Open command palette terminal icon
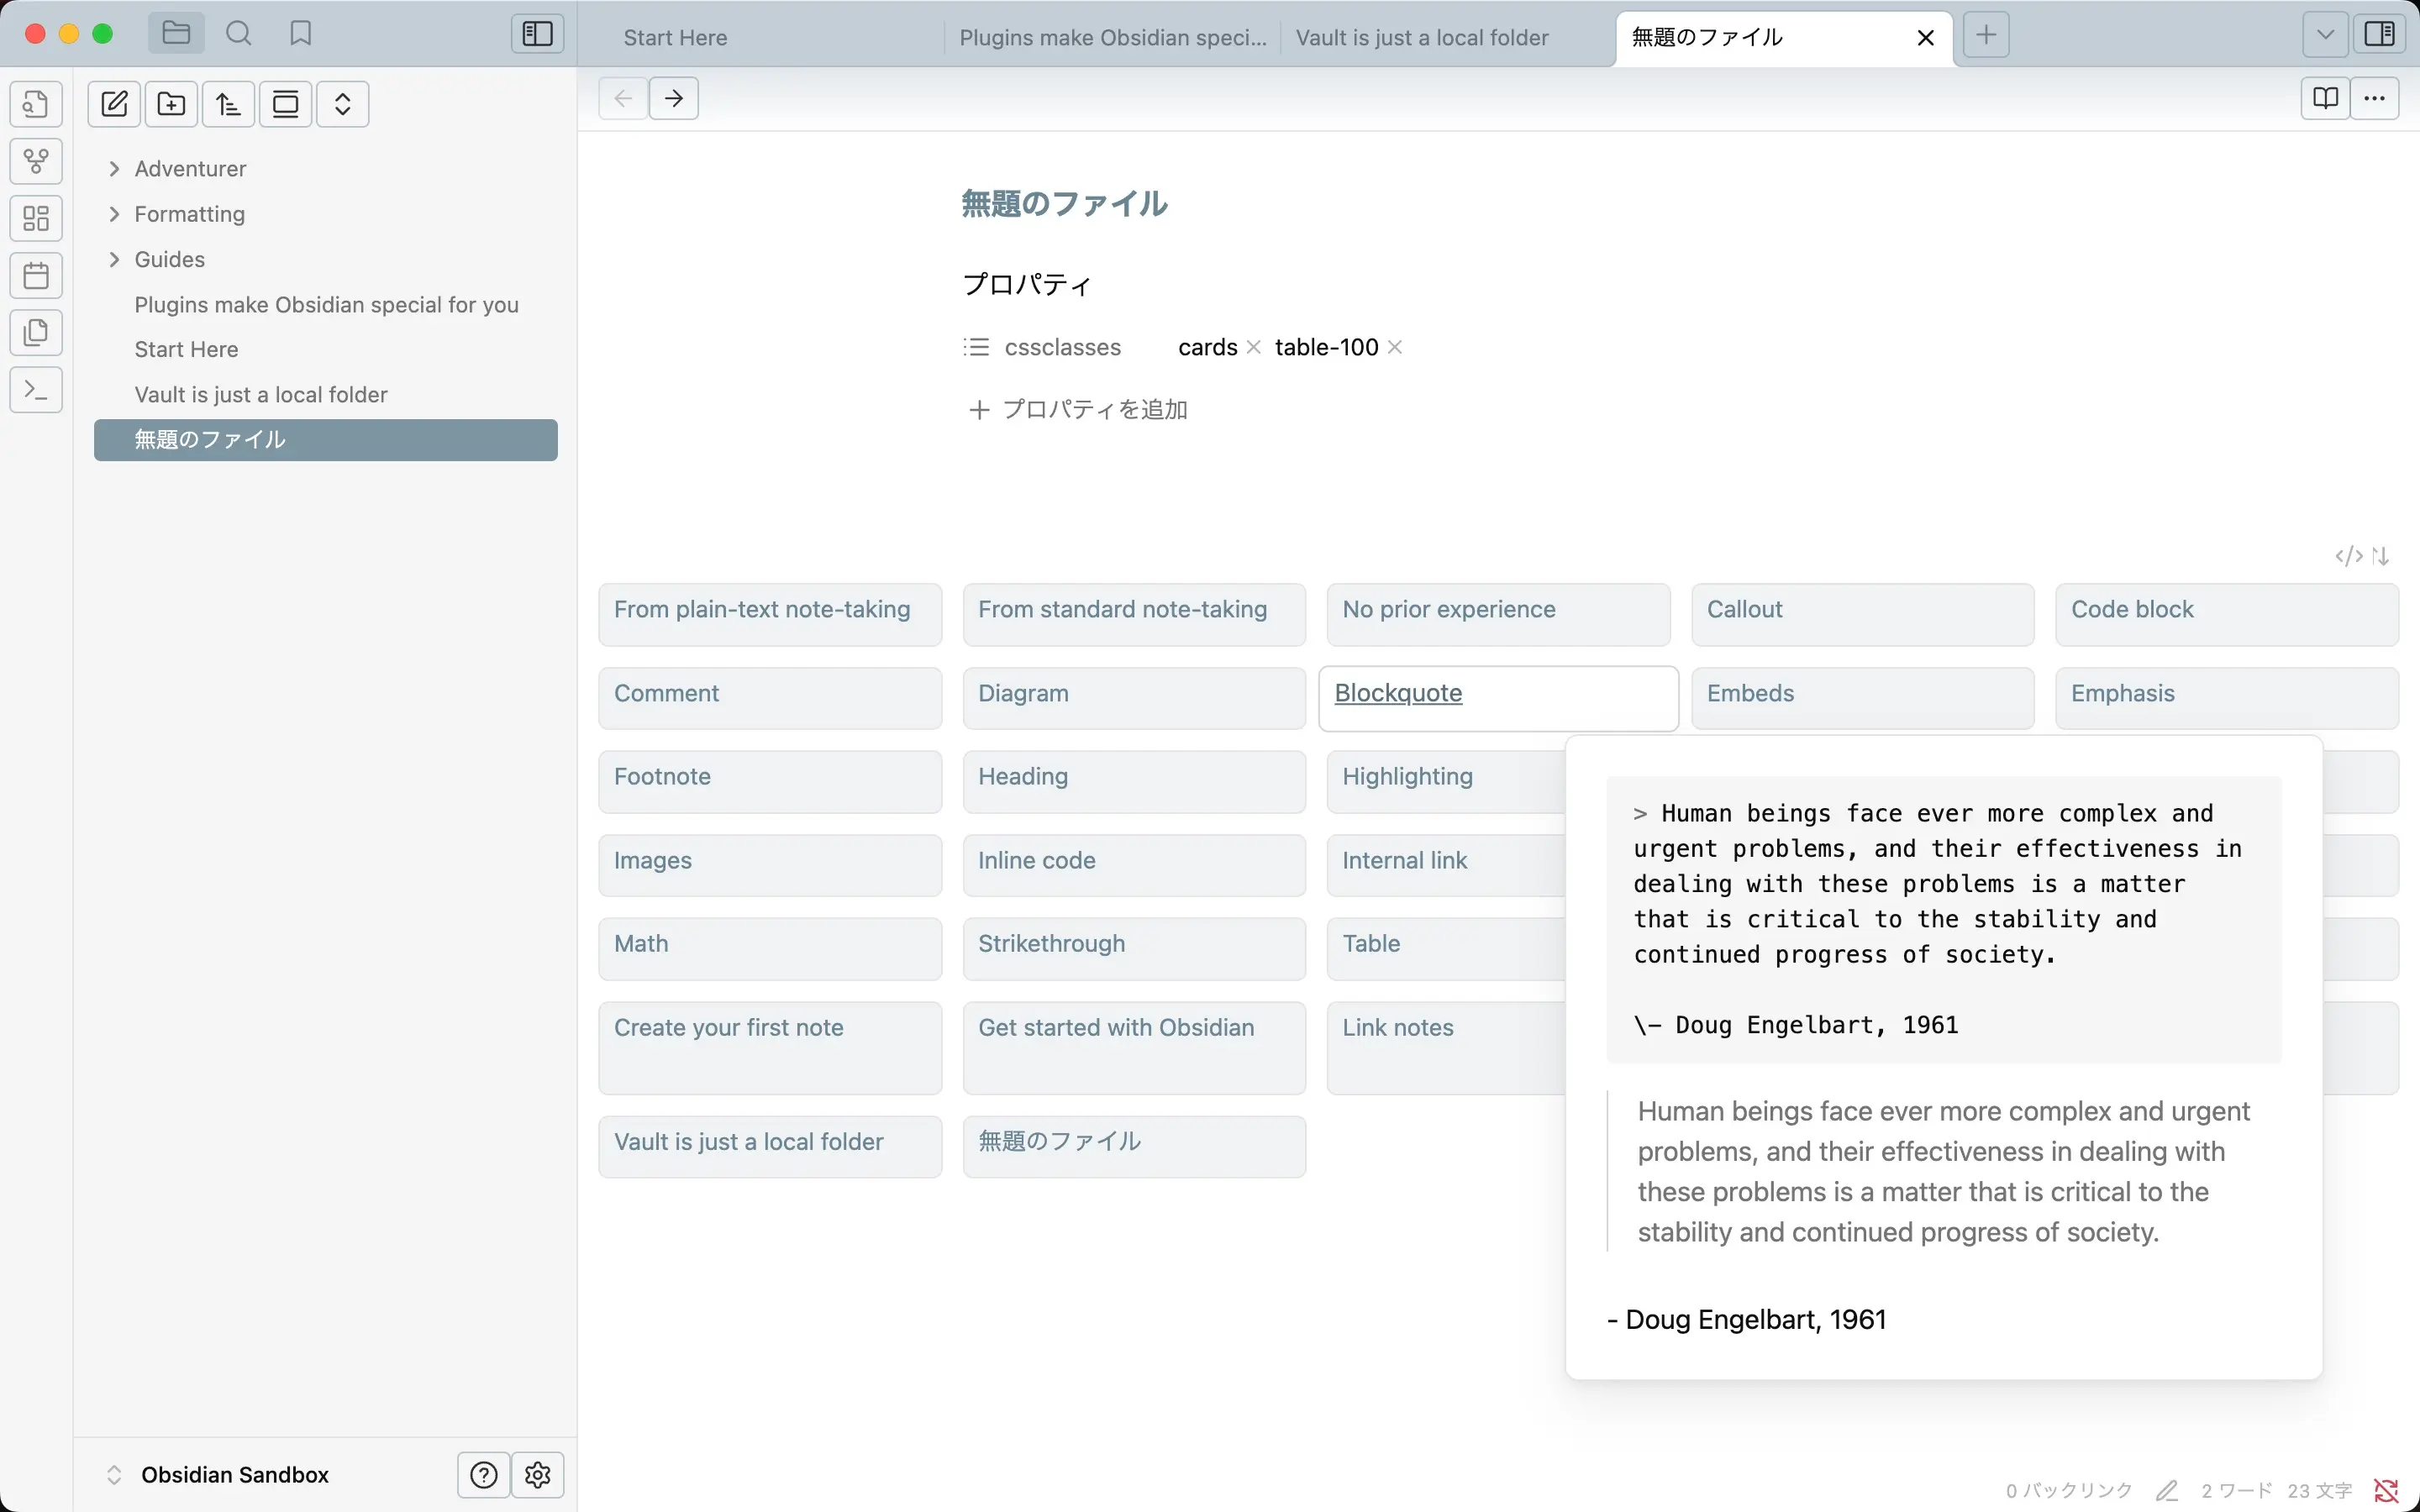The height and width of the screenshot is (1512, 2420). 36,390
